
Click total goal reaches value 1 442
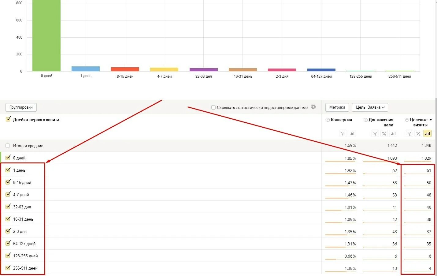pos(392,145)
